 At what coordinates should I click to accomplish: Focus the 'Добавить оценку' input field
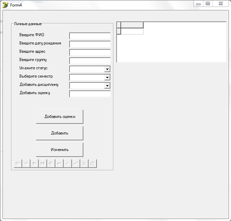coord(90,94)
